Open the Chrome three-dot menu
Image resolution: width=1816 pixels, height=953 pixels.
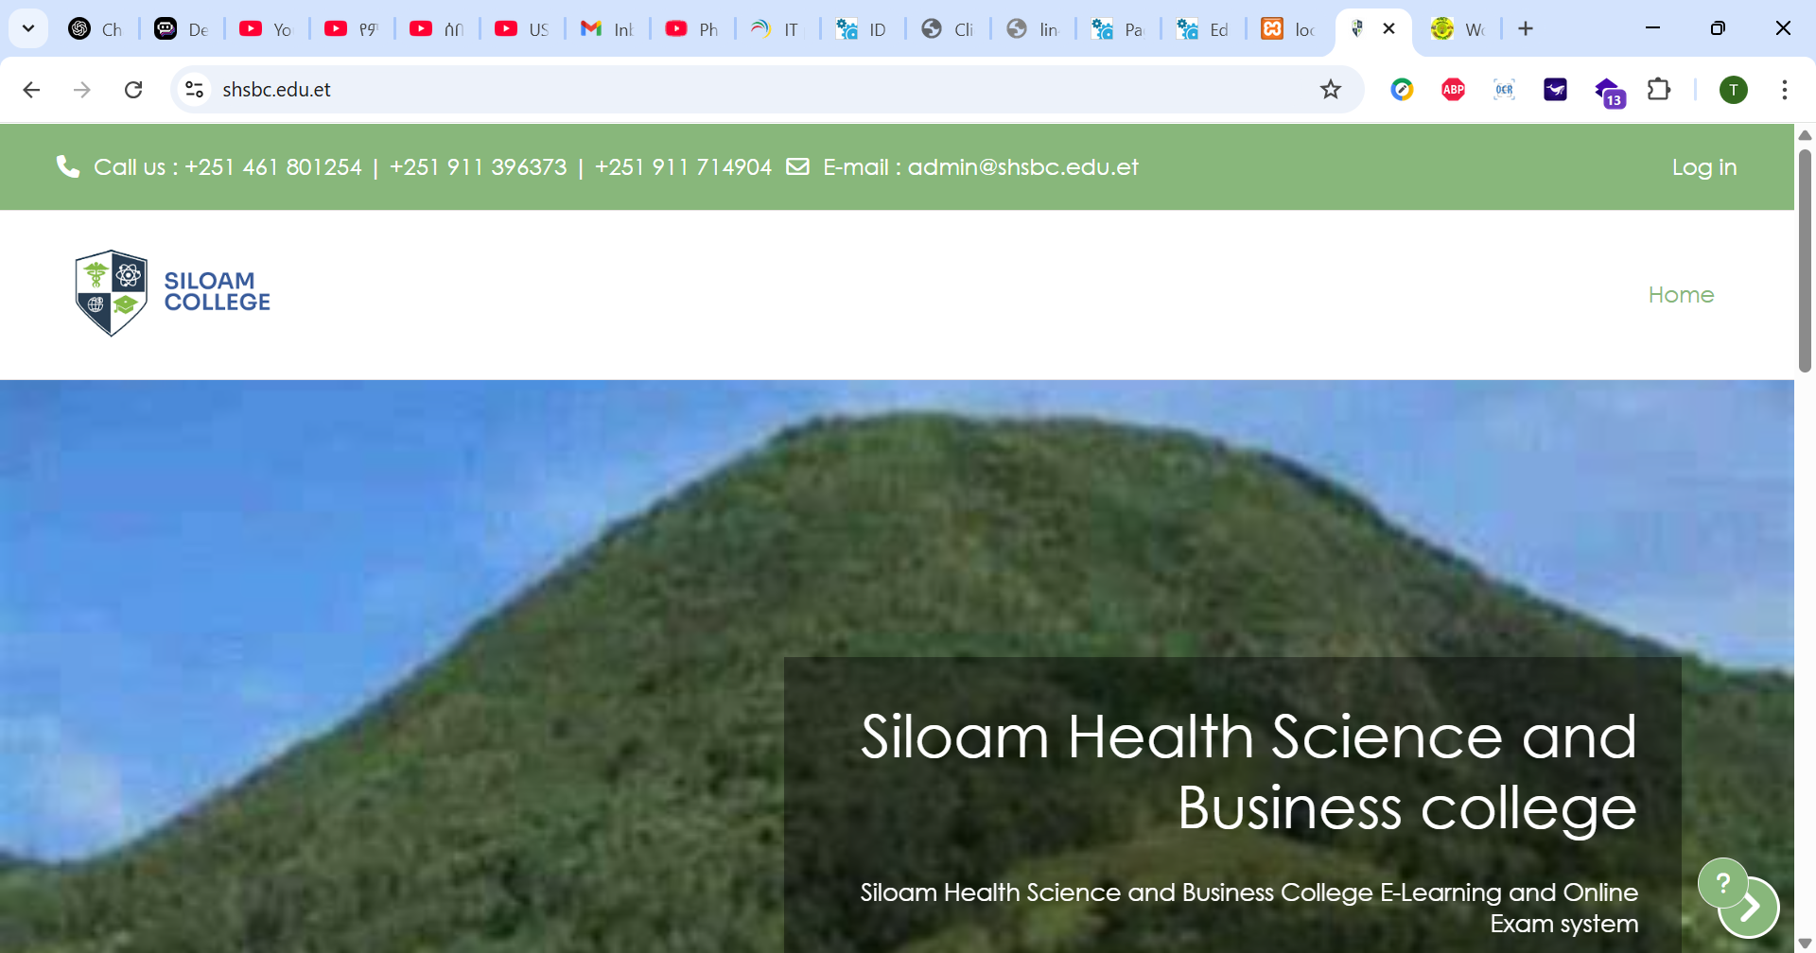click(x=1784, y=89)
